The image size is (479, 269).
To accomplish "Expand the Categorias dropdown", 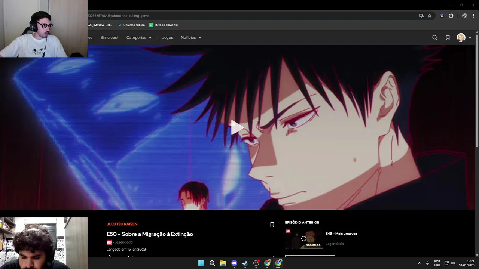I will click(139, 38).
